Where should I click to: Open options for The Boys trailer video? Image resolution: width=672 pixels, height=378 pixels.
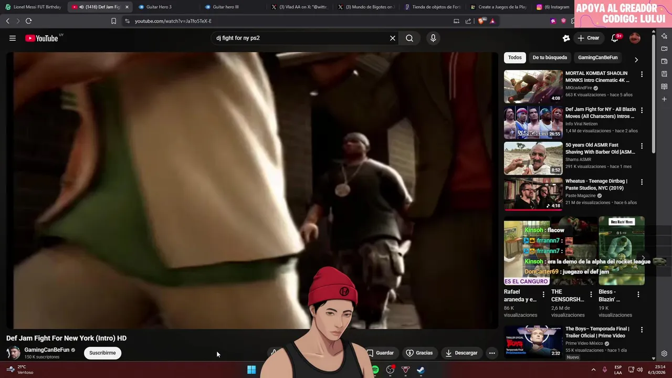pyautogui.click(x=642, y=330)
